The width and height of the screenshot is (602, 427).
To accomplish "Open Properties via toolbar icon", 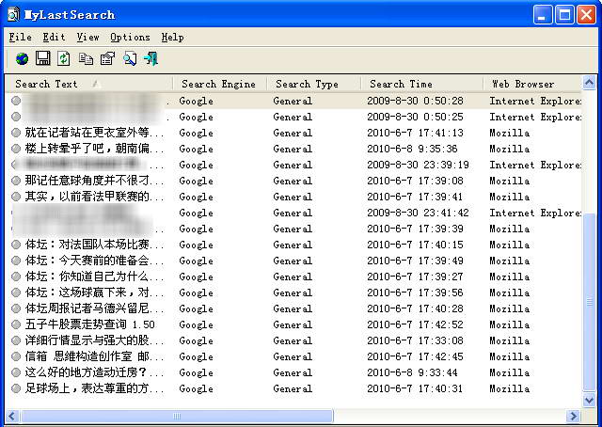I will [x=107, y=58].
